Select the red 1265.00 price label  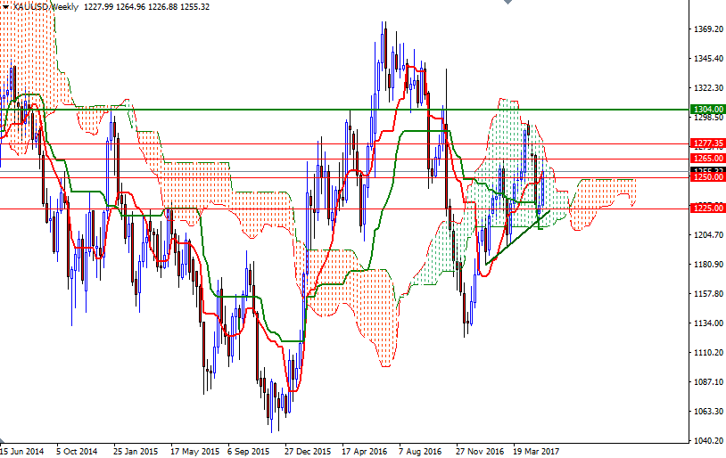tap(707, 159)
